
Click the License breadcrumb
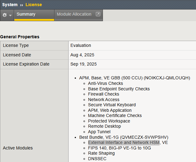click(34, 5)
